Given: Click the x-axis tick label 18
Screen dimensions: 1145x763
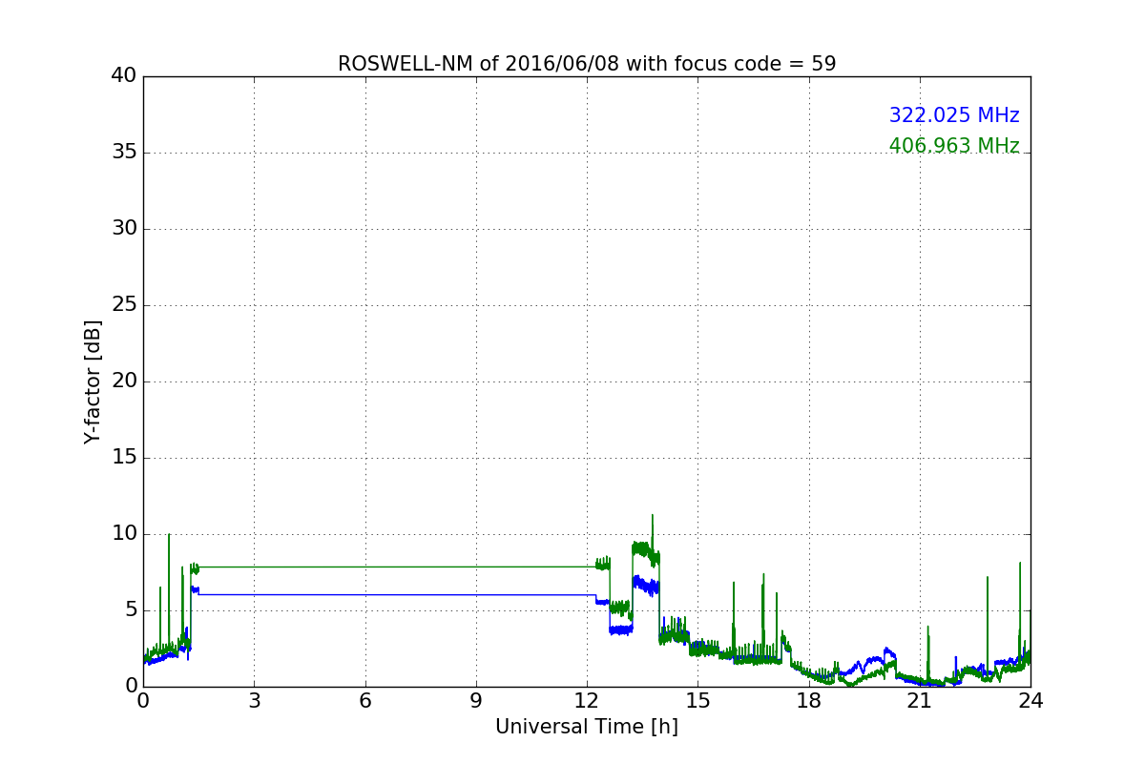Looking at the screenshot, I should 809,701.
